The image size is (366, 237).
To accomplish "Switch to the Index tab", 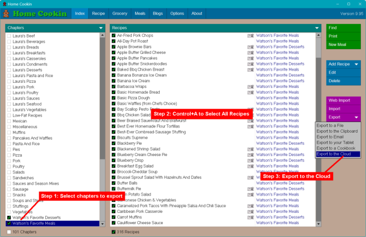I will coord(80,14).
